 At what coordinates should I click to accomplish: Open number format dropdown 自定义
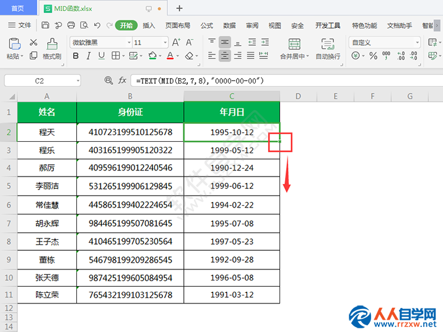click(418, 42)
